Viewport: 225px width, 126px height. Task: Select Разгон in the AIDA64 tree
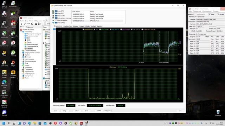[29, 42]
